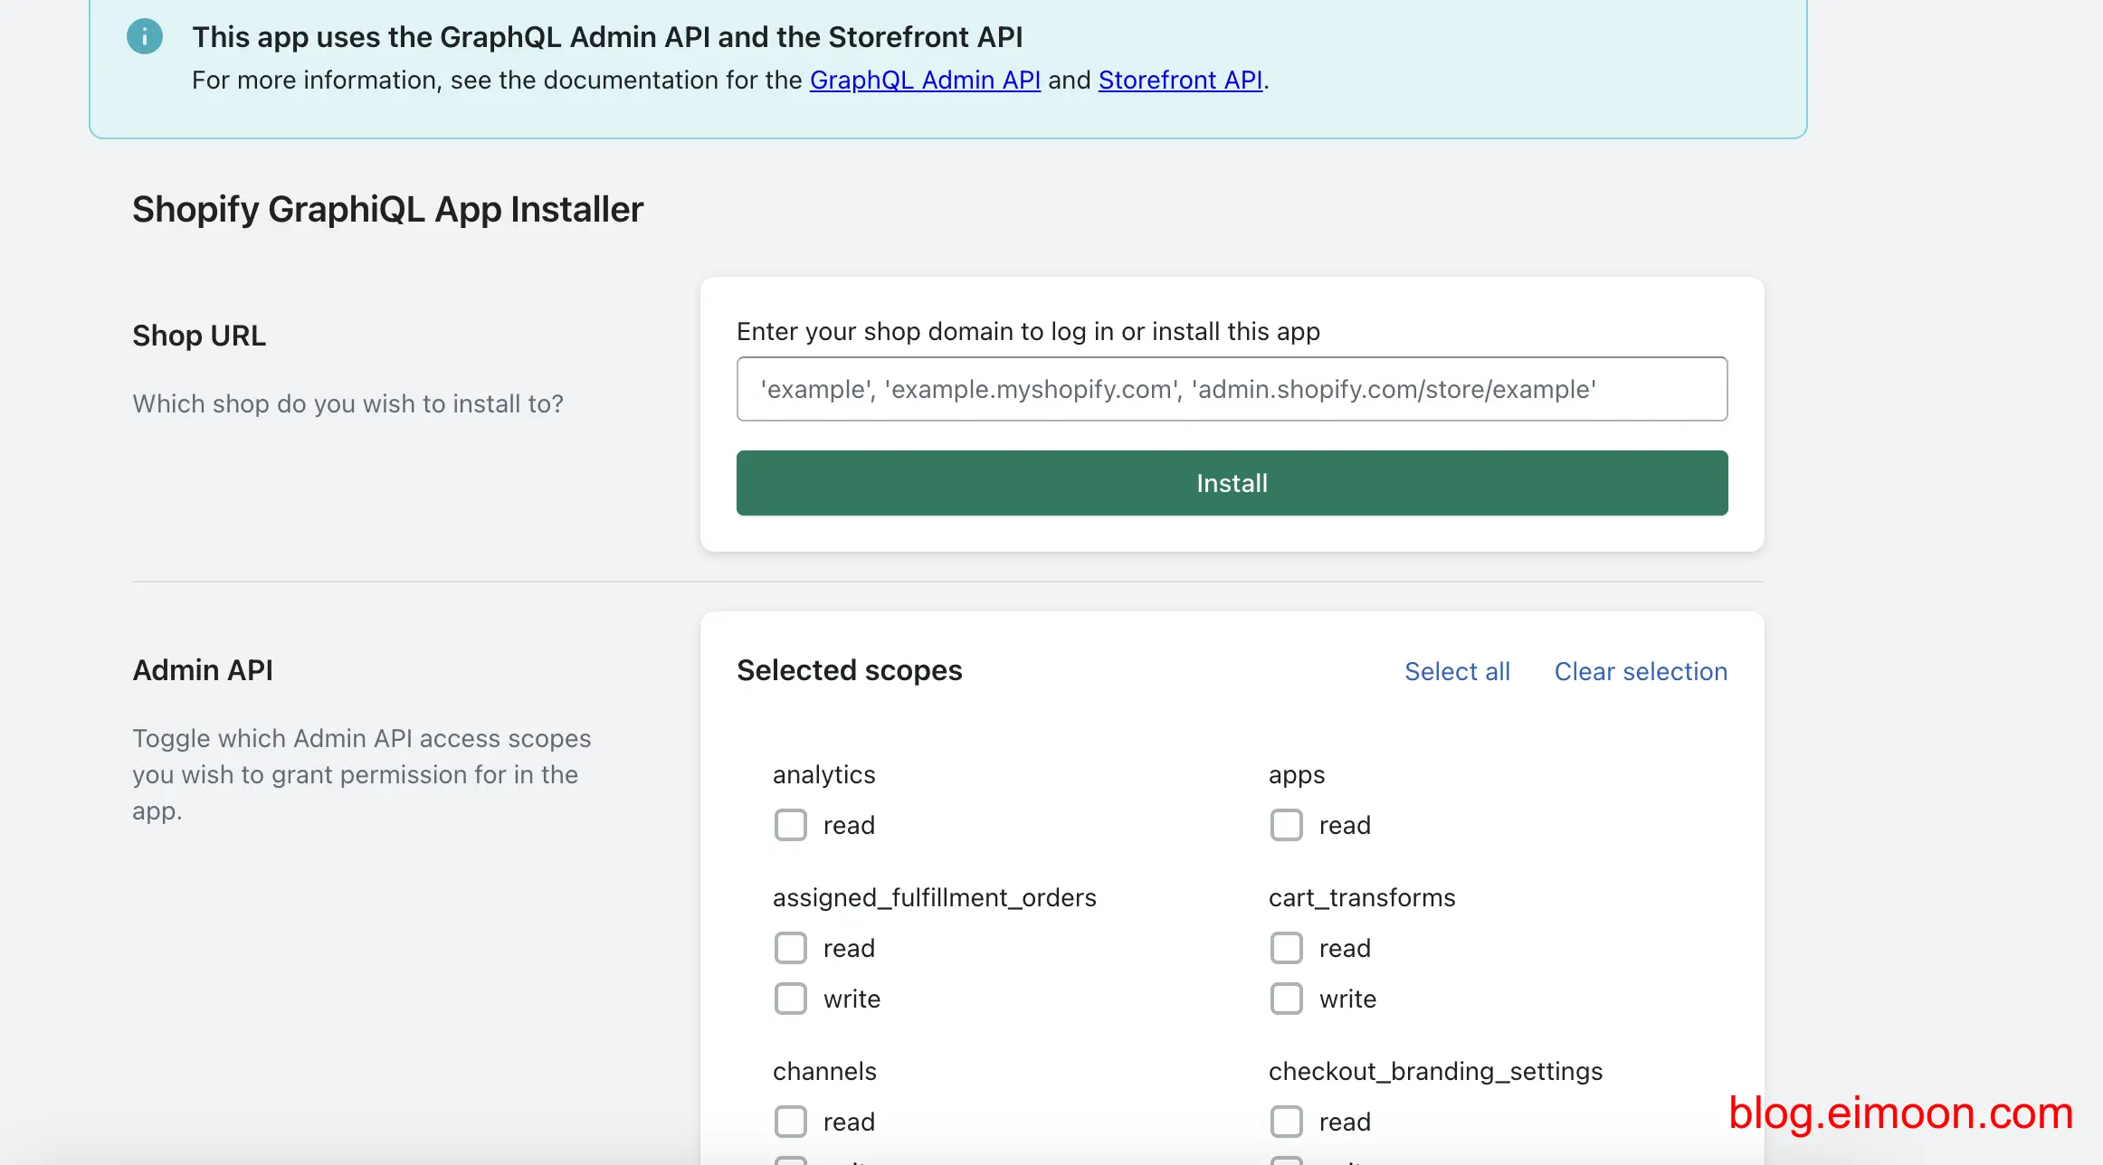Image resolution: width=2103 pixels, height=1165 pixels.
Task: Select Shop URL section label
Action: pyautogui.click(x=199, y=335)
